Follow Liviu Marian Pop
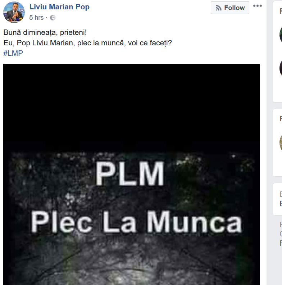 coord(230,8)
